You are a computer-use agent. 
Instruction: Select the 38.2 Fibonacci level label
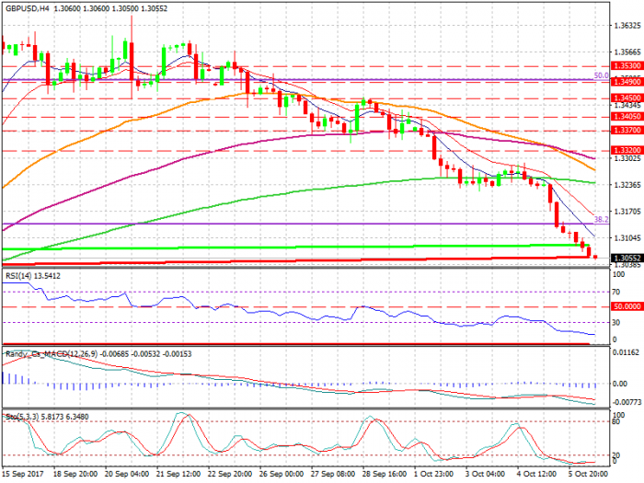click(x=598, y=220)
